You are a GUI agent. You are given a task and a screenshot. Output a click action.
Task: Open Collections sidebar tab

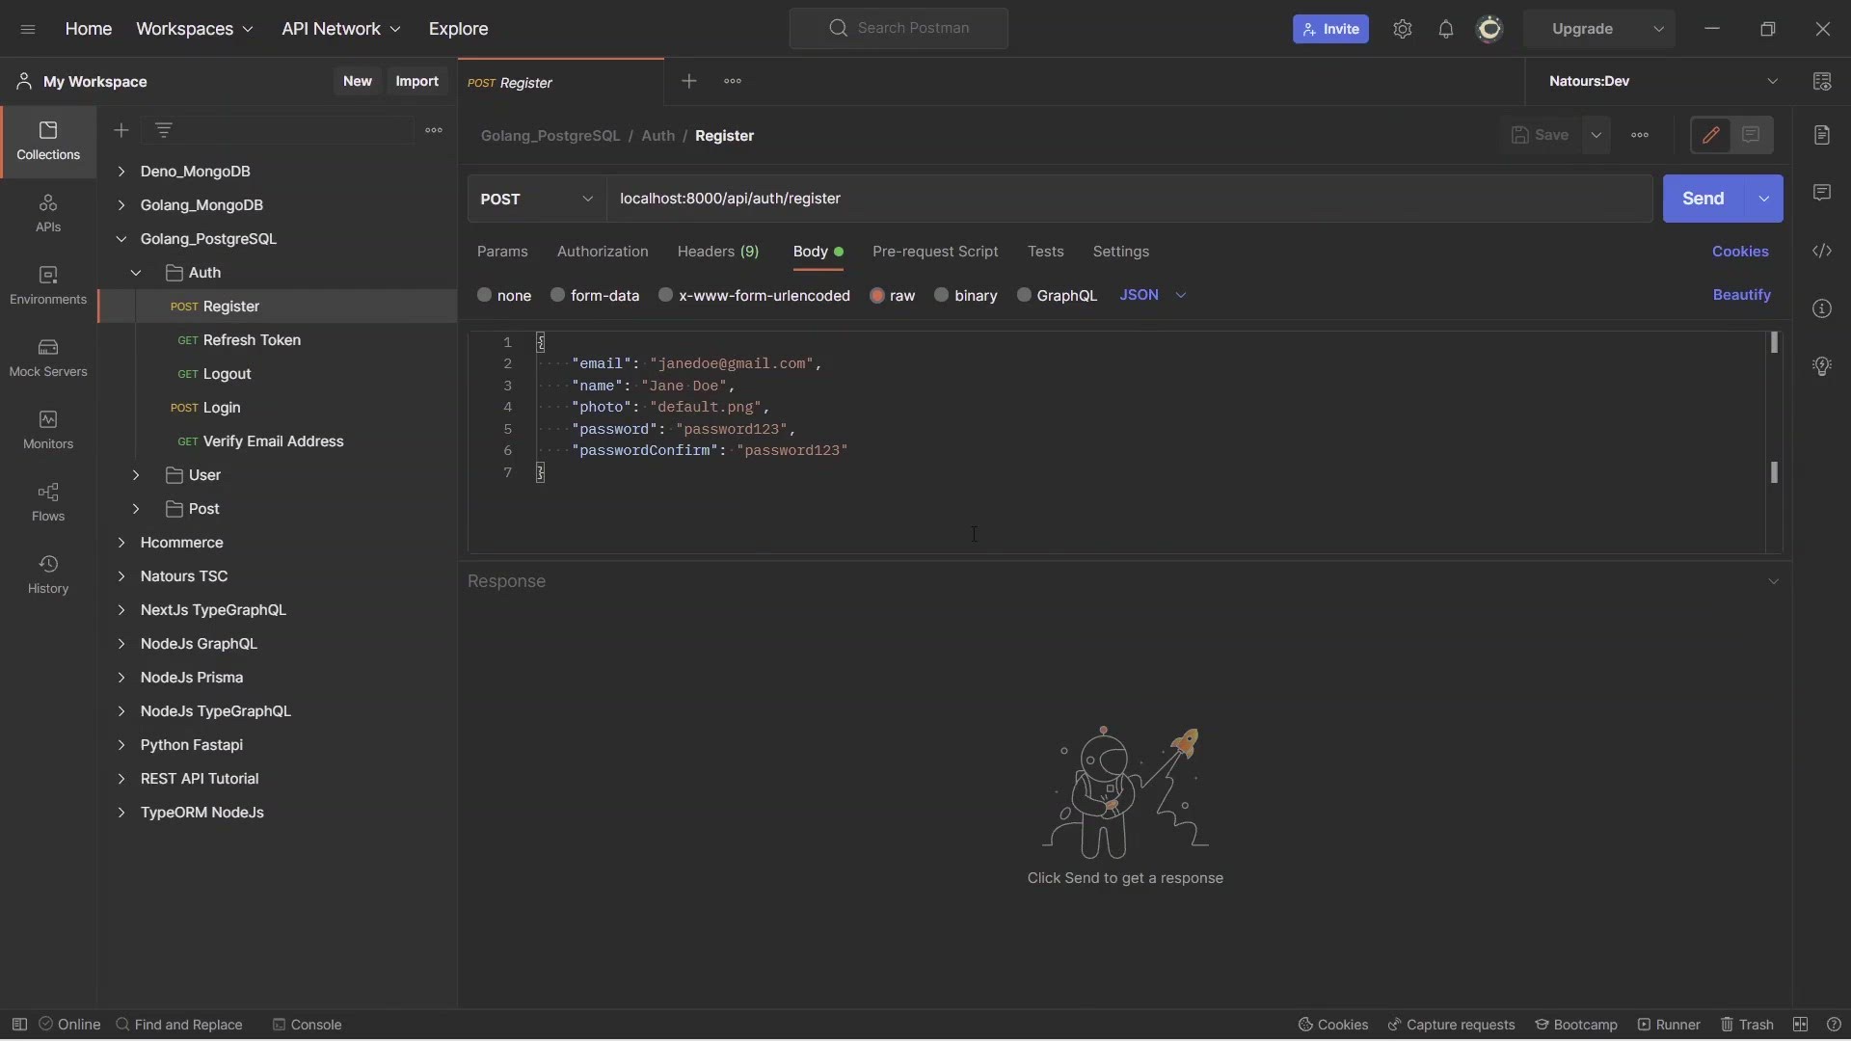pyautogui.click(x=48, y=142)
